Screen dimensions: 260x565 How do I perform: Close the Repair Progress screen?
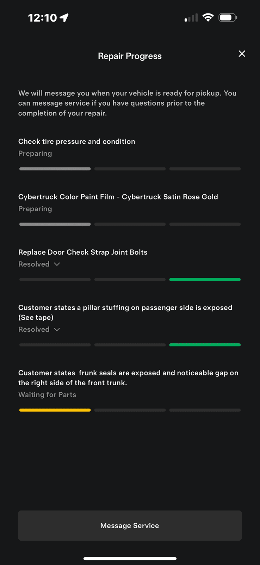point(242,54)
